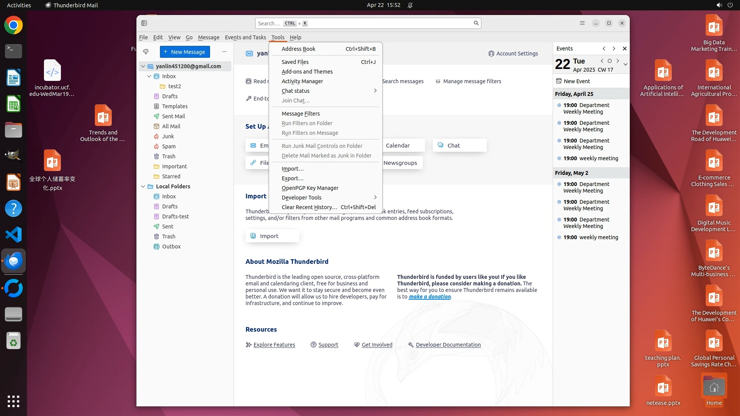740x416 pixels.
Task: Collapse the yanlin451200@gmail.com account tree
Action: point(143,66)
